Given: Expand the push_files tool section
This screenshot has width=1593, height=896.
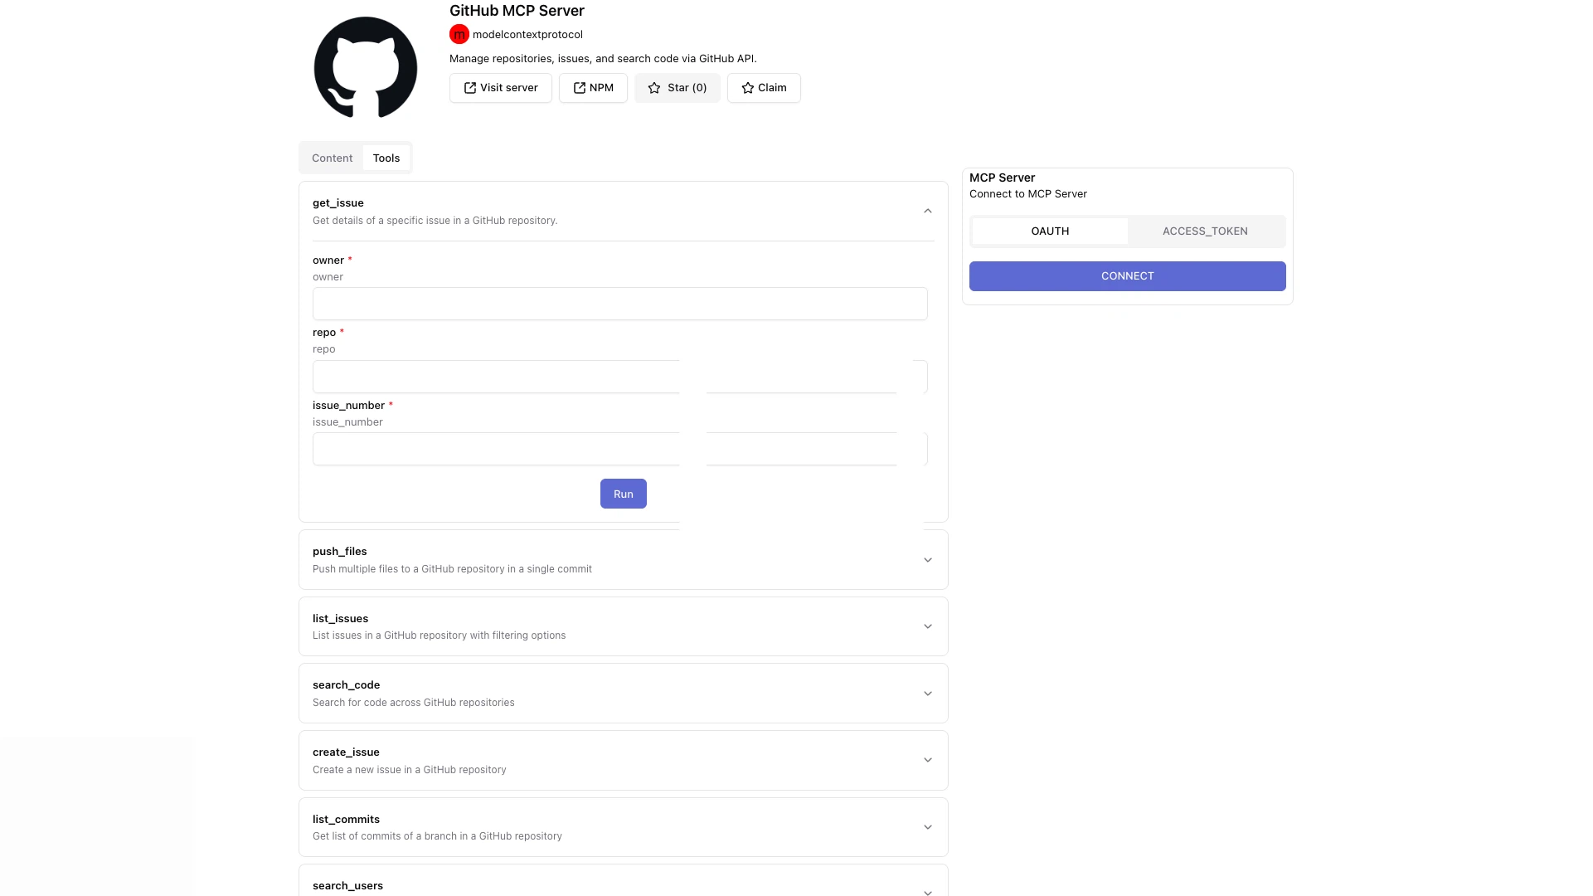Looking at the screenshot, I should coord(927,559).
